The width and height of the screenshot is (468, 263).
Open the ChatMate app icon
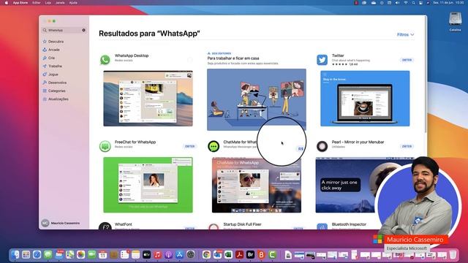(214, 146)
